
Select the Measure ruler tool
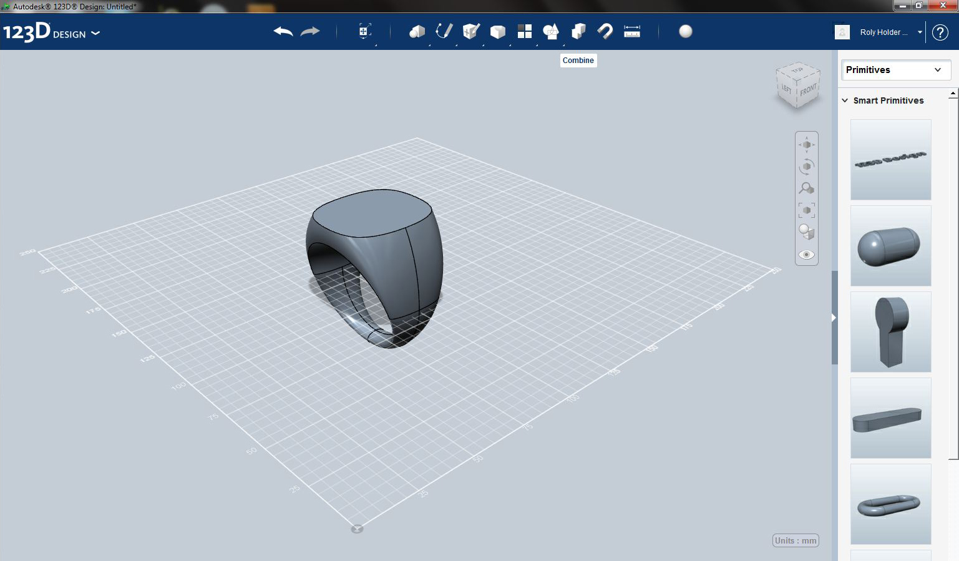pyautogui.click(x=632, y=31)
